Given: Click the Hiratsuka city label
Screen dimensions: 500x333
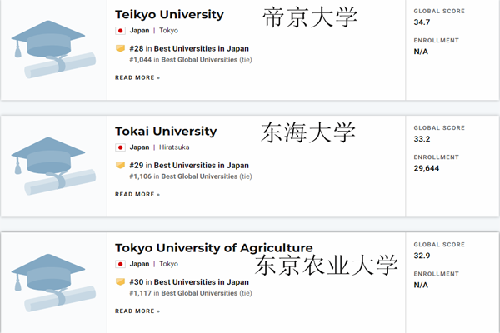Looking at the screenshot, I should (x=174, y=147).
